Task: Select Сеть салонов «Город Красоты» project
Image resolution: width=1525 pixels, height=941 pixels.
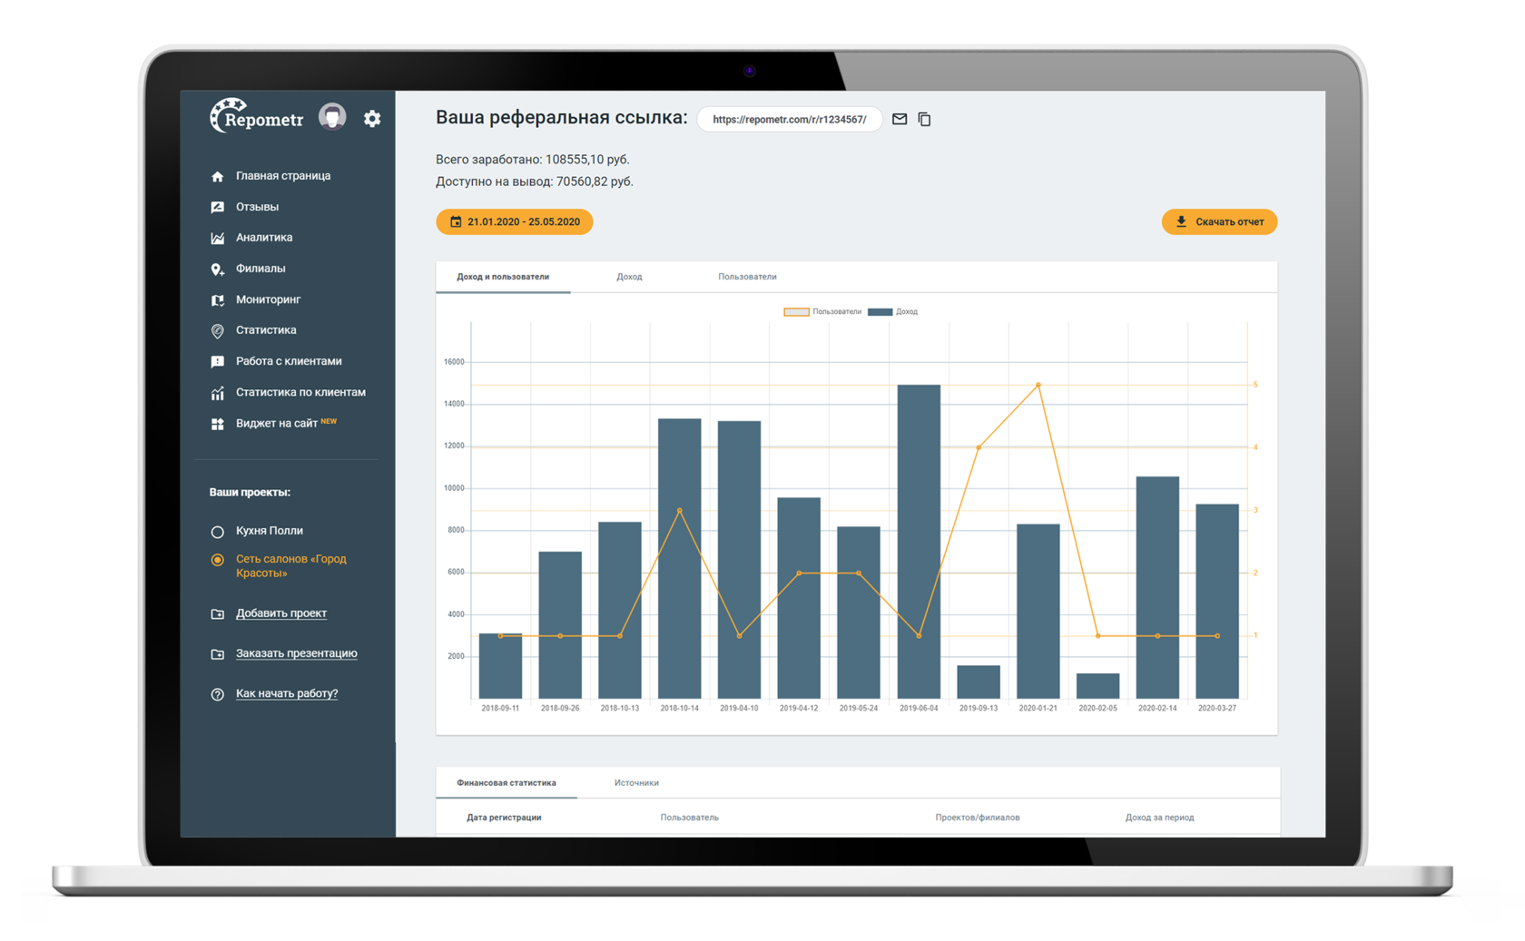Action: [x=217, y=560]
